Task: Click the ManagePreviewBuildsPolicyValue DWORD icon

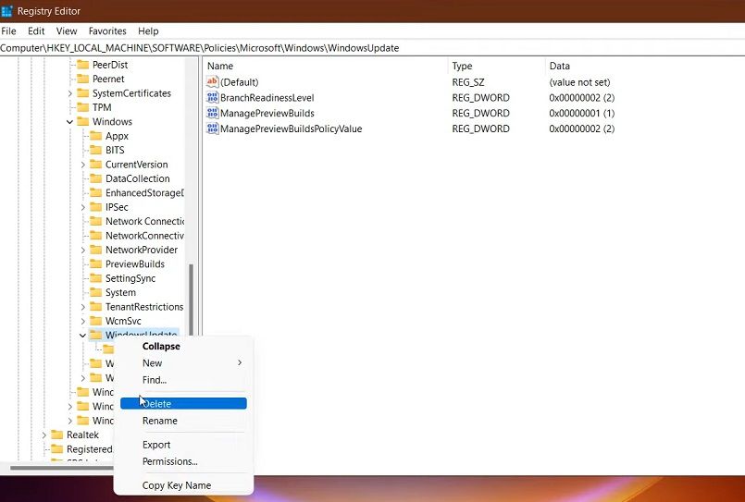Action: click(212, 129)
